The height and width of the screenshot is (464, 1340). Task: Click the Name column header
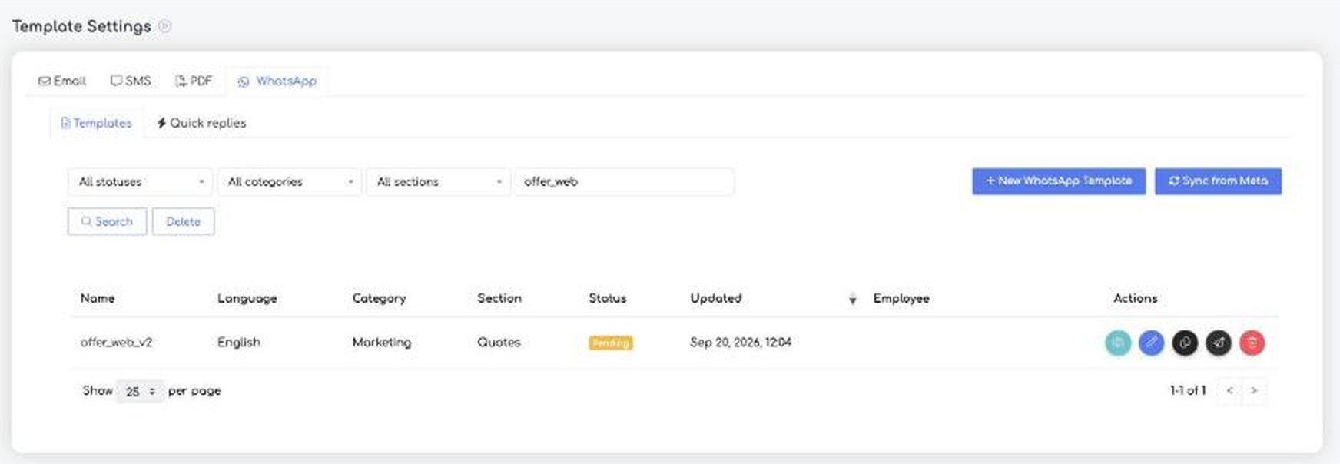coord(98,298)
